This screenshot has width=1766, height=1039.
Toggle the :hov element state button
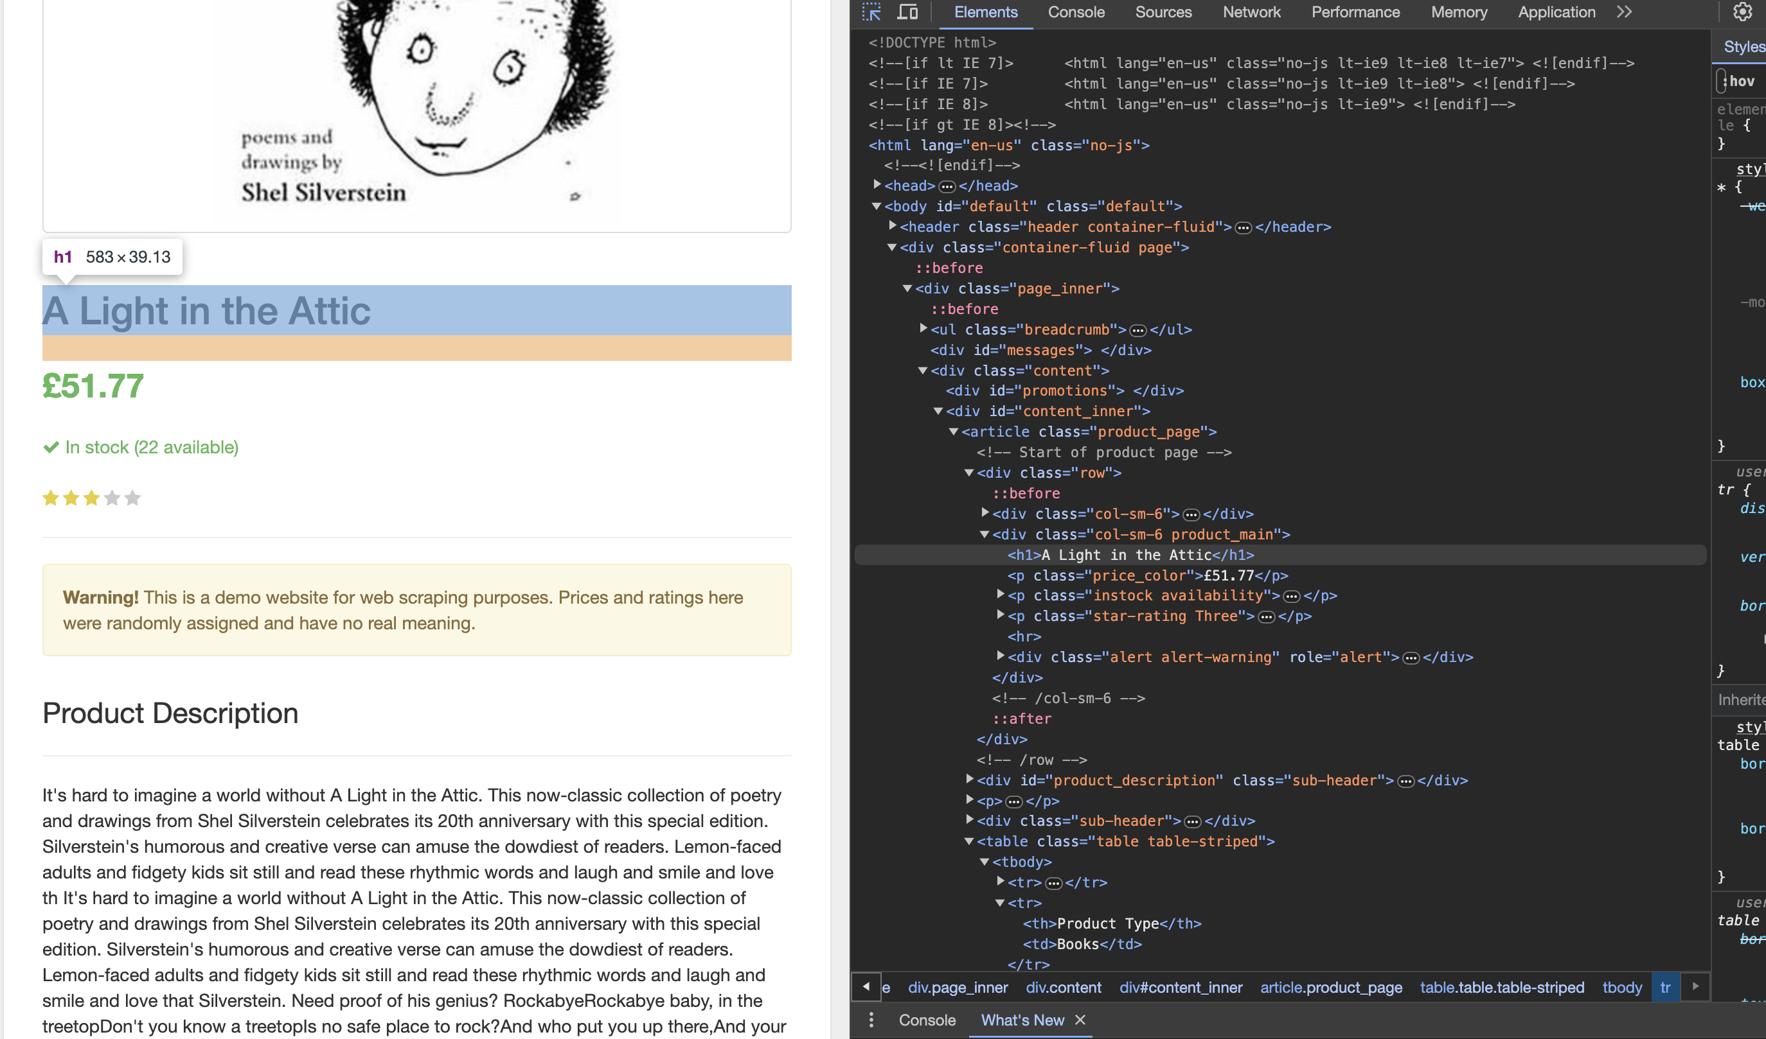[1741, 81]
